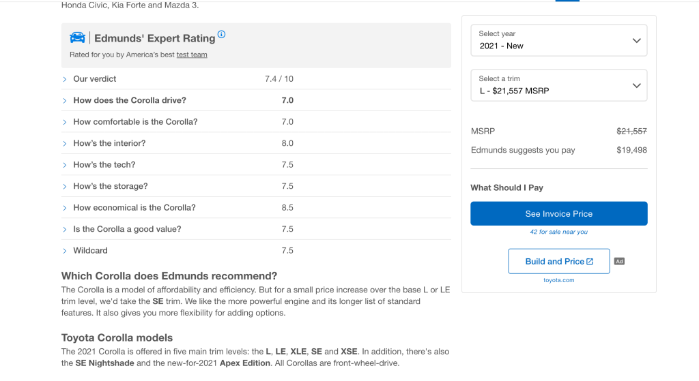Image resolution: width=699 pixels, height=381 pixels.
Task: Expand 'How does the Corolla drive?' row
Action: point(129,100)
